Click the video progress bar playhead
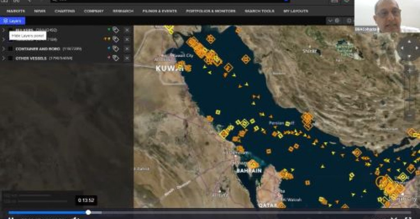420x219 pixels. click(88, 212)
